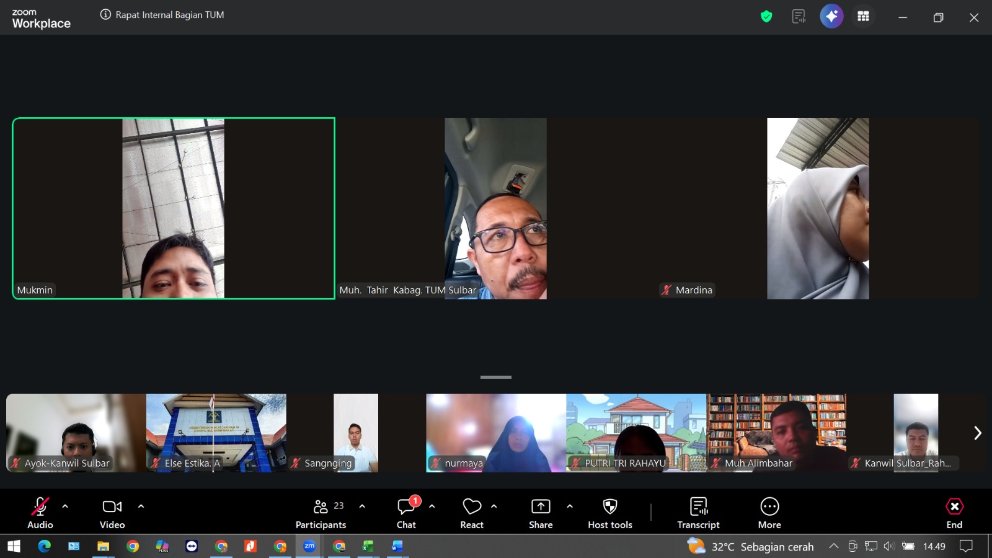Open Excel from the Windows taskbar
The height and width of the screenshot is (558, 992).
[x=368, y=546]
